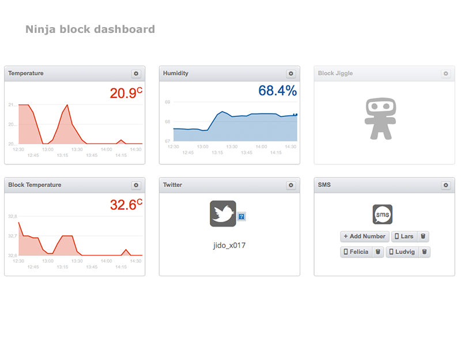Click the blue question mark beside Twitter
Image resolution: width=461 pixels, height=346 pixels.
pos(241,216)
